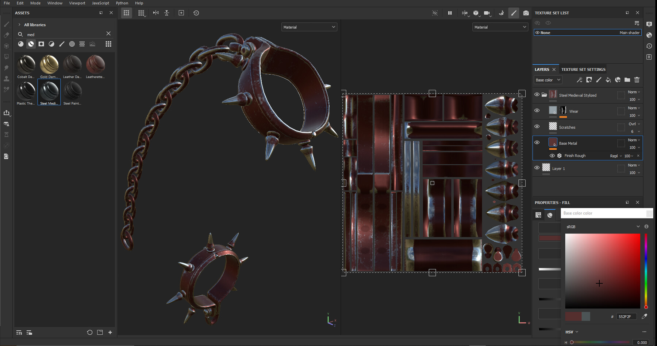657x346 pixels.
Task: Change asset grid thumbnail size
Action: coord(108,44)
